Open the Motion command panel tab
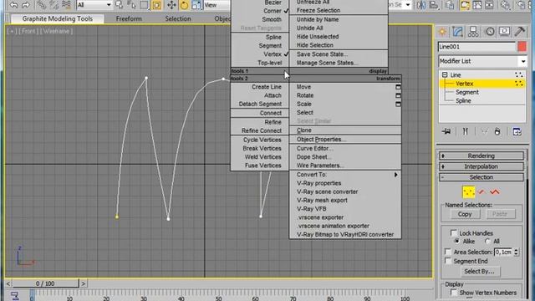This screenshot has height=301, width=535. pos(490,32)
